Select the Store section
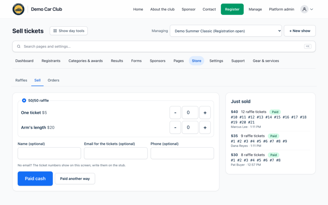 tap(197, 61)
